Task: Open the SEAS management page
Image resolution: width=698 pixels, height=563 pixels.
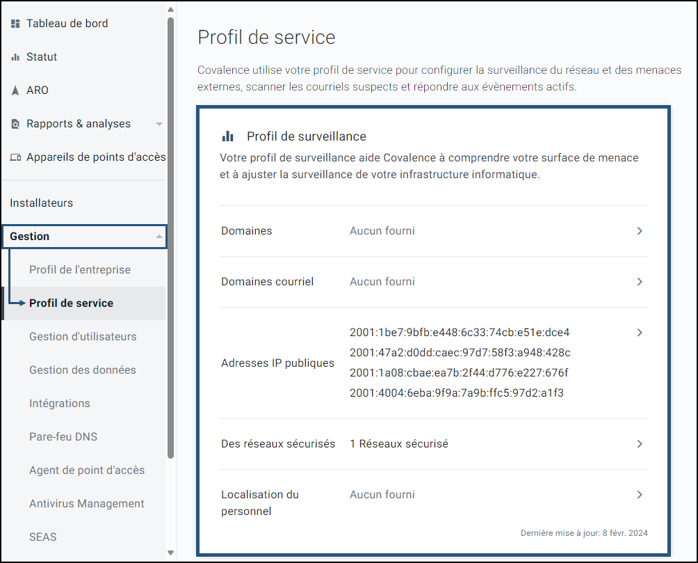Action: click(43, 537)
